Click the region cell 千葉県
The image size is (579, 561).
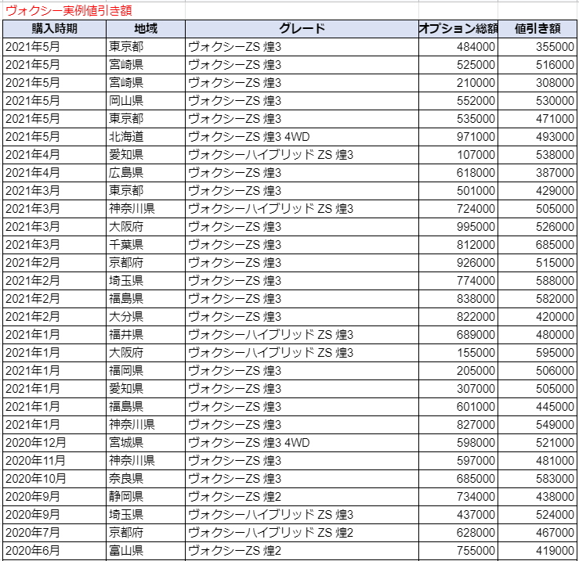(146, 245)
